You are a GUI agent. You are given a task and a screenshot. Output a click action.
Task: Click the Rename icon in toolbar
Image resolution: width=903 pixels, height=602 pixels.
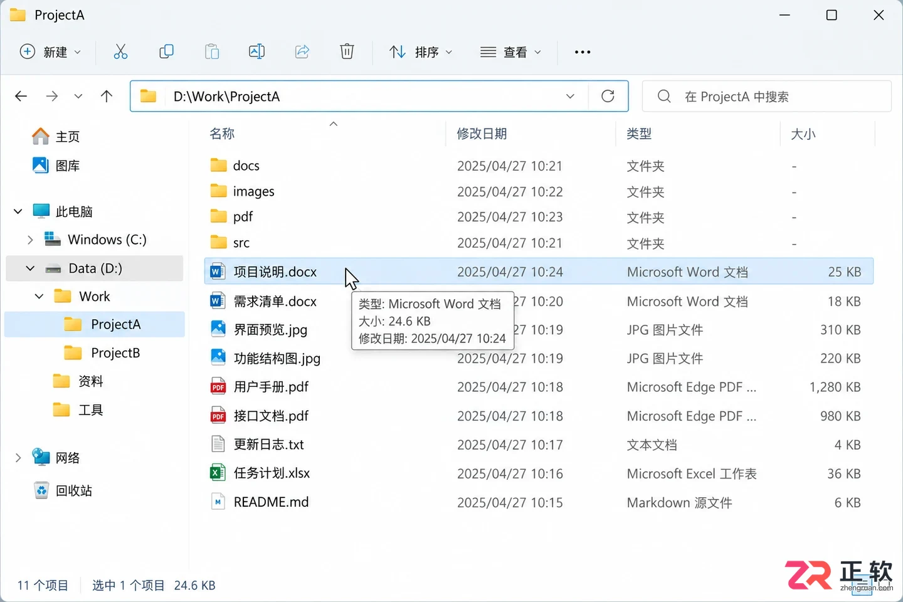click(256, 52)
